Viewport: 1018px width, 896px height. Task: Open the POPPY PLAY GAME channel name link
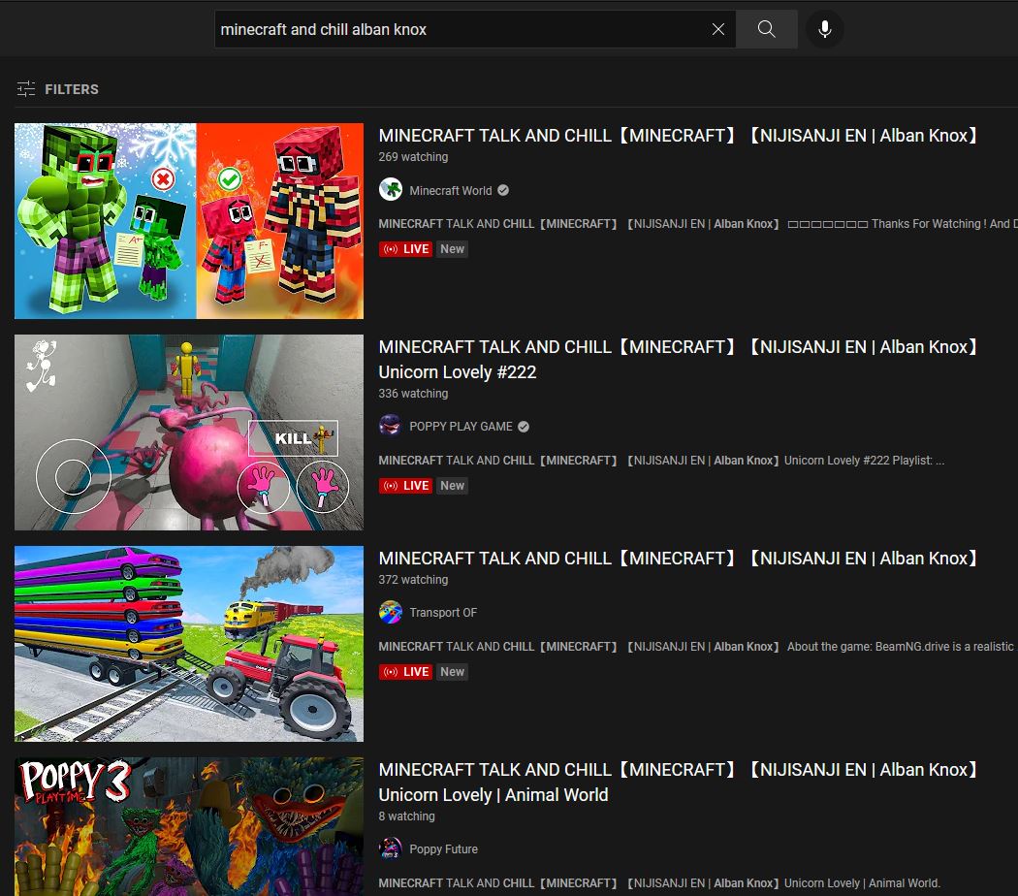click(461, 427)
